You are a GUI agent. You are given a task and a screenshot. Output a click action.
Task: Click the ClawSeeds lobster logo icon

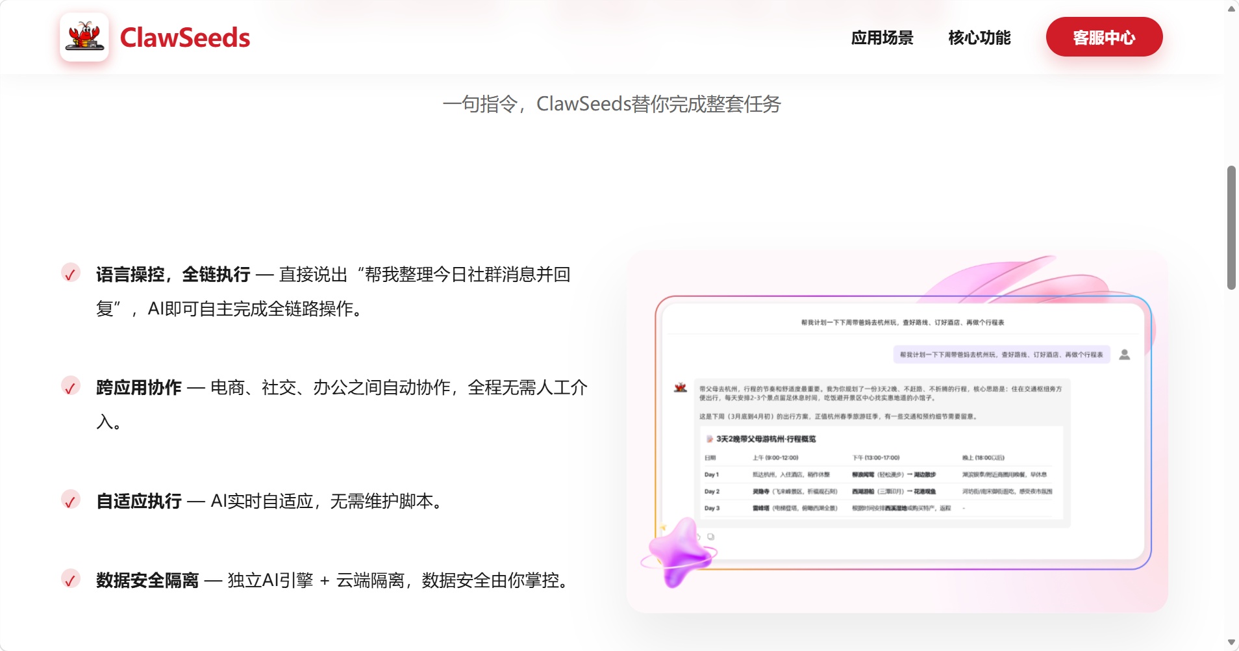tap(84, 37)
